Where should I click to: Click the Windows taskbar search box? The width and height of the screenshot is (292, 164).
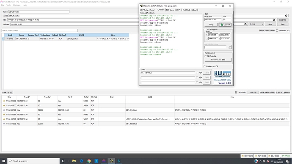33,161
